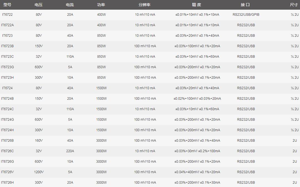Viewport: 300px width, 187px height.
Task: Click the IT6726H model name
Action: tap(7, 183)
